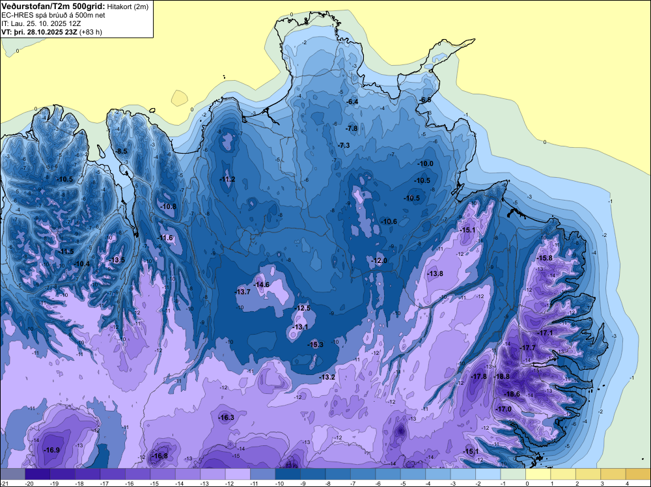Click the -7.3 temperature value
The height and width of the screenshot is (487, 651).
pyautogui.click(x=344, y=145)
